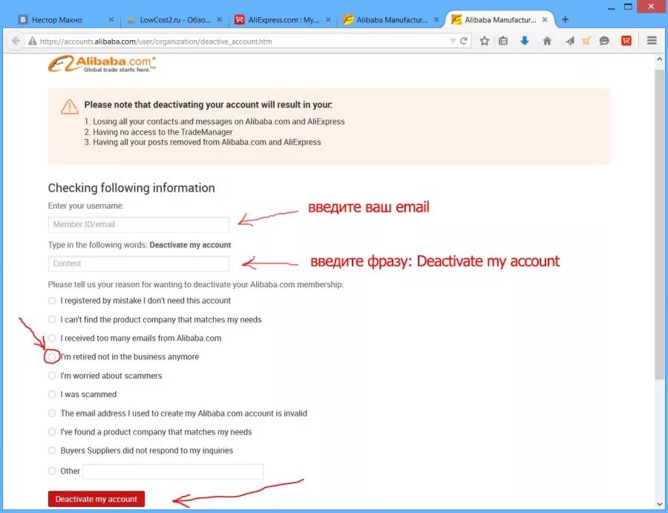Select 'I registered by mistake' radio option
668x513 pixels.
pos(52,301)
